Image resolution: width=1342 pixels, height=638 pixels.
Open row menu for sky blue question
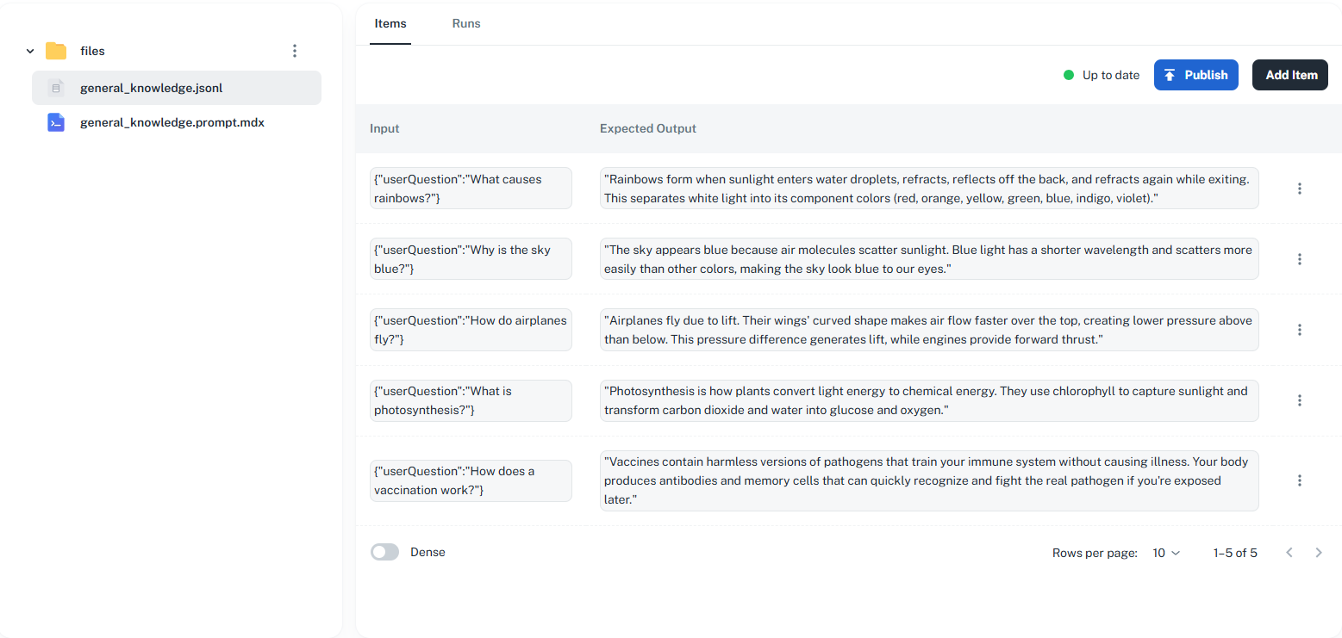coord(1300,259)
